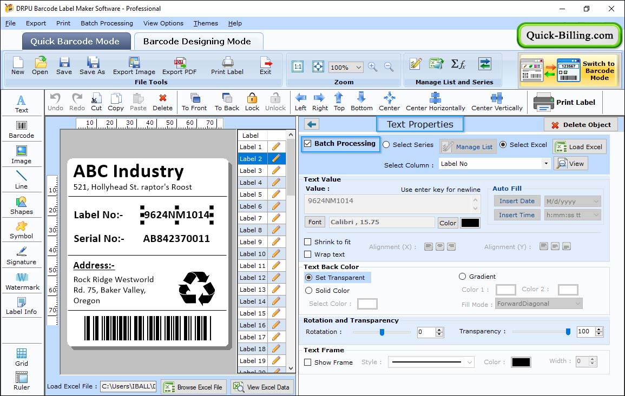The width and height of the screenshot is (625, 396).
Task: Open the h:mm:ss tt time format dropdown
Action: [x=596, y=215]
